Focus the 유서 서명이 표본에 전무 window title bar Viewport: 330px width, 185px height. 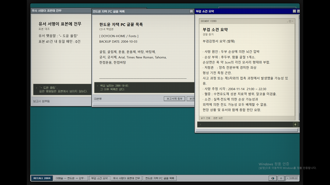pyautogui.click(x=61, y=10)
